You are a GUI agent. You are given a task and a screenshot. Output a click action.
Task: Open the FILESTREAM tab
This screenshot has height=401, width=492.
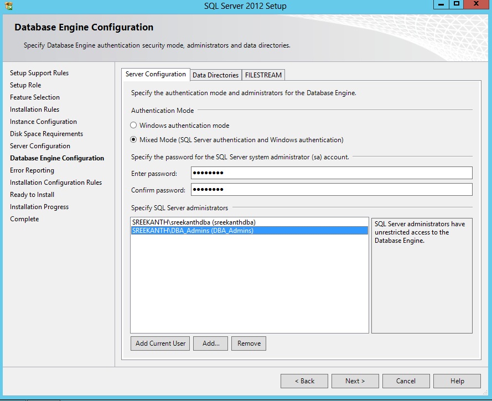click(263, 75)
